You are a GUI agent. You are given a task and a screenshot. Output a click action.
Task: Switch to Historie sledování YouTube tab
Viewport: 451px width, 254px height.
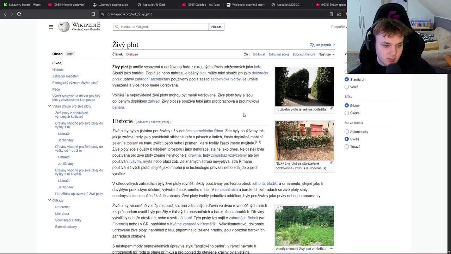(x=66, y=5)
